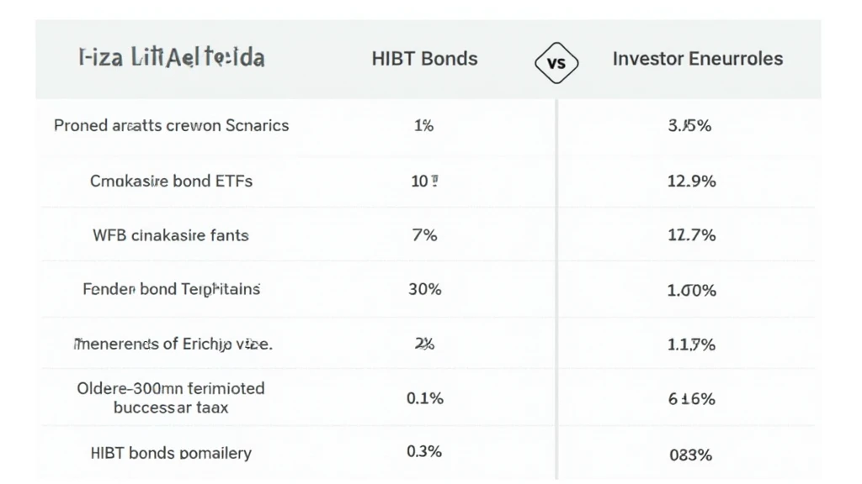
Task: Click the WFB cinakasire fants label
Action: pos(171,235)
